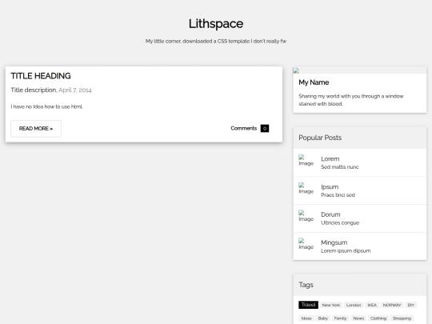Click the site tagline under Lithspace
432x324 pixels.
(x=216, y=41)
